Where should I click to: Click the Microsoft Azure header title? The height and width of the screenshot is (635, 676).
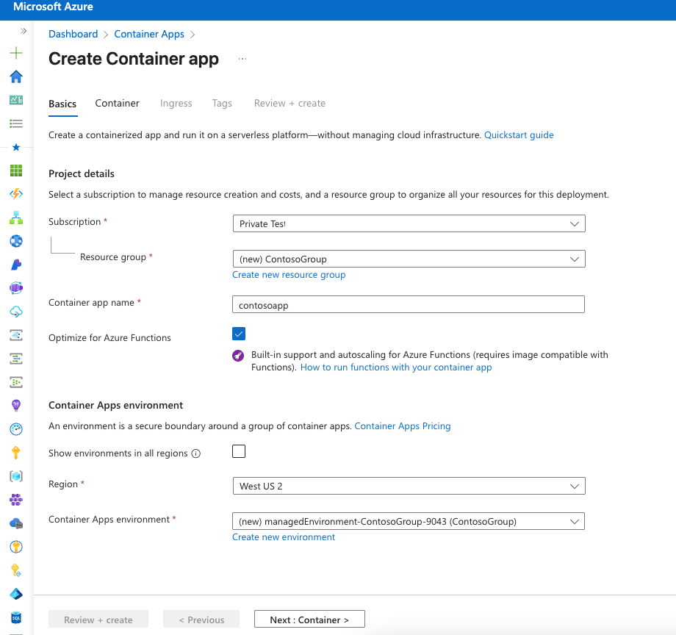click(53, 7)
